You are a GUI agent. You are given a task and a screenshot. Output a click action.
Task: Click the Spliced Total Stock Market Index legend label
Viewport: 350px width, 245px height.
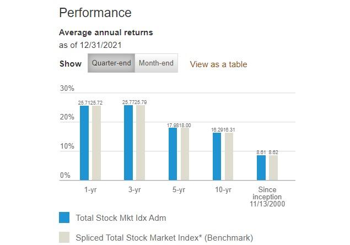click(x=164, y=238)
